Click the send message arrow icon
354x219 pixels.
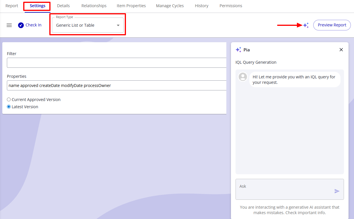pos(337,191)
